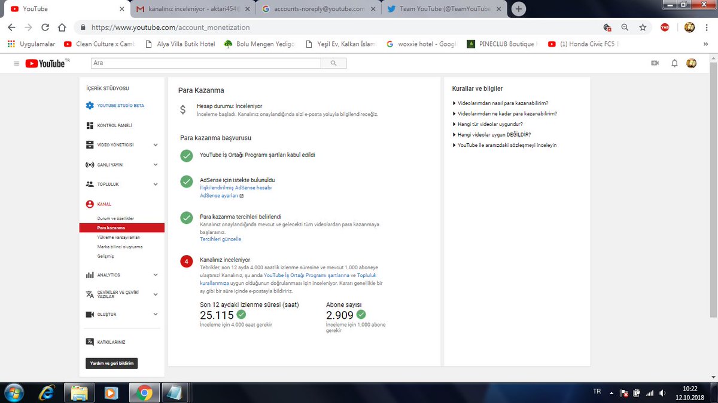Open Alya Villa Butik Hotel bookmark
718x403 pixels.
coord(180,44)
